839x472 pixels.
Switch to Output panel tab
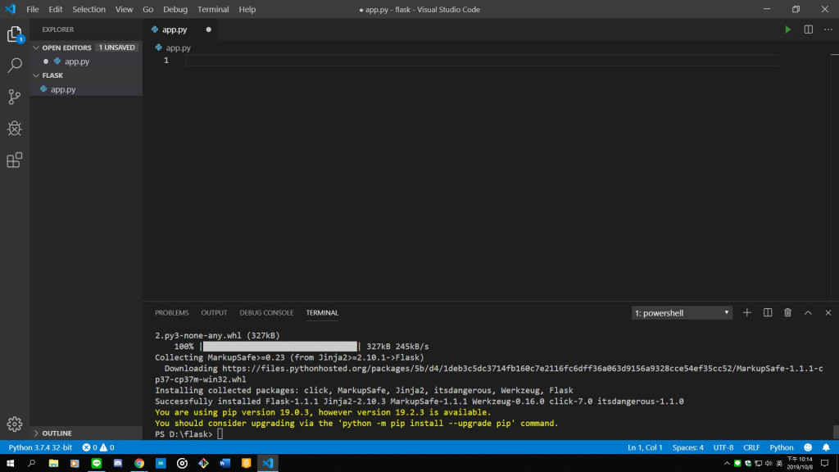[214, 312]
